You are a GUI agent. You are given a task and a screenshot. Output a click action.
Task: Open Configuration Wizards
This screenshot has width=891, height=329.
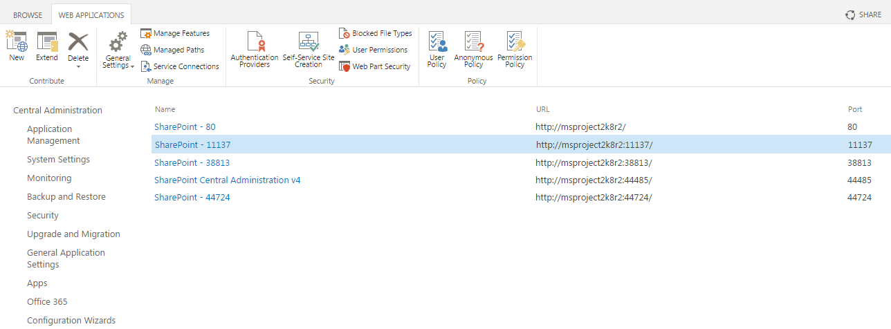coord(71,320)
